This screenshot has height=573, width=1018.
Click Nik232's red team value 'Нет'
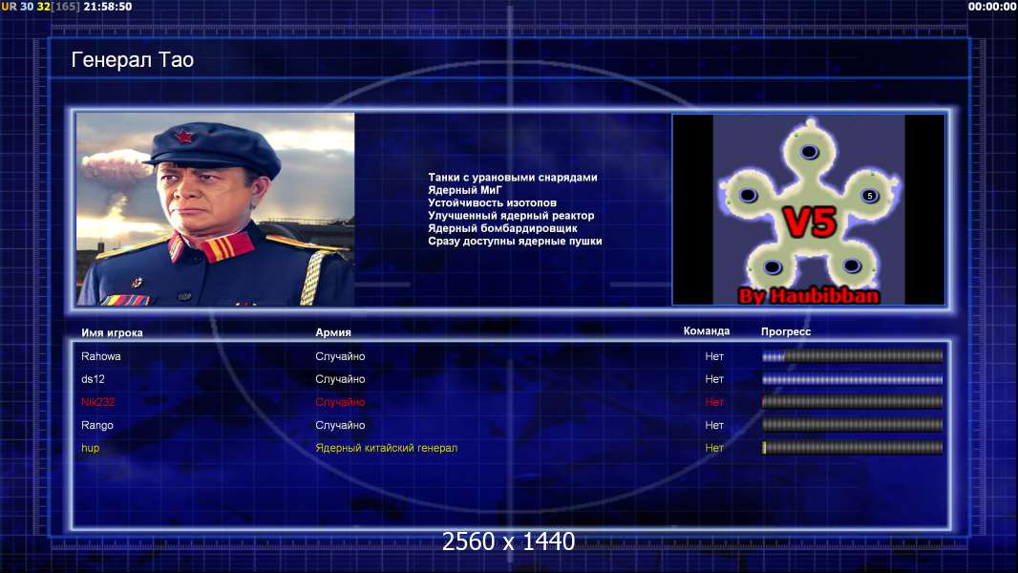pyautogui.click(x=714, y=402)
